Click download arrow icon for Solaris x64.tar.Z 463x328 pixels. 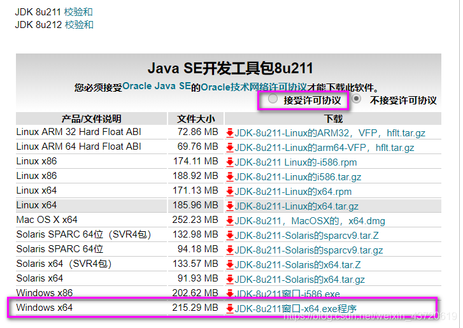(x=230, y=265)
